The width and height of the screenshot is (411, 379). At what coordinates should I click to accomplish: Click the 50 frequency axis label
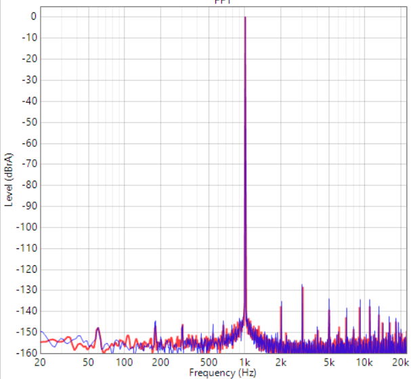click(x=88, y=363)
